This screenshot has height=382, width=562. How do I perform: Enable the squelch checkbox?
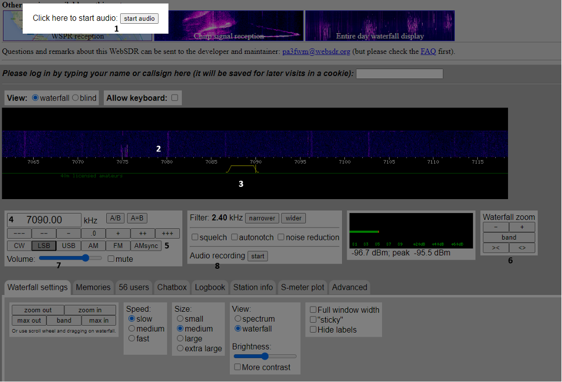coord(195,237)
